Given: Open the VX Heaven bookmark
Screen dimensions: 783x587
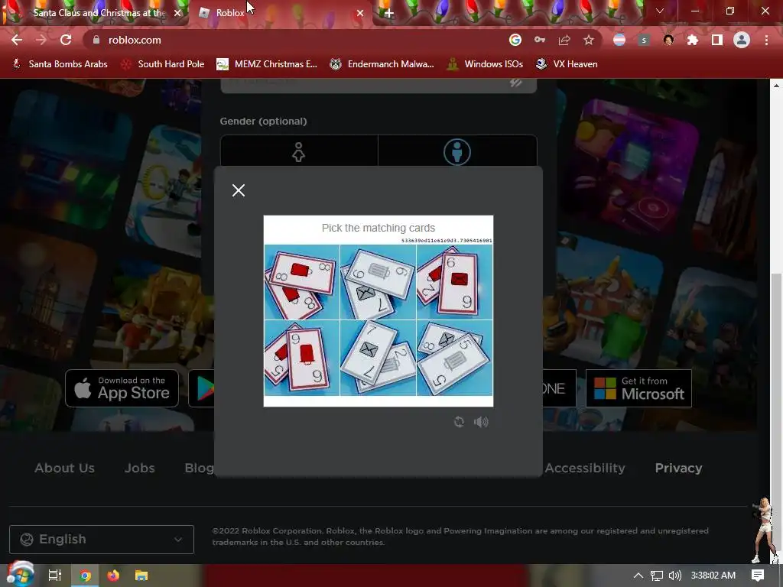Looking at the screenshot, I should [567, 64].
